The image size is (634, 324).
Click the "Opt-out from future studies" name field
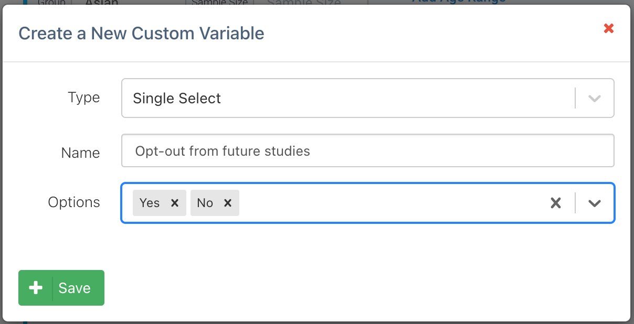[367, 151]
